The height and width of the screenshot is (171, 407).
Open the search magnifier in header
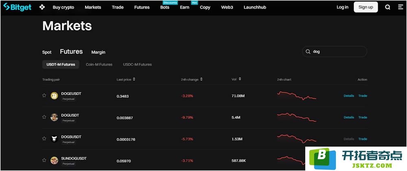pyautogui.click(x=387, y=7)
